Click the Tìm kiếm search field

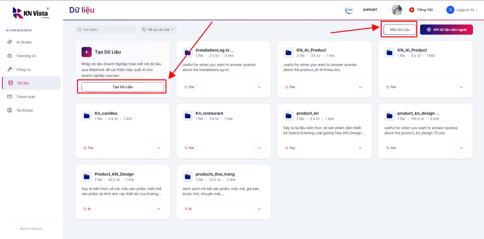[106, 30]
